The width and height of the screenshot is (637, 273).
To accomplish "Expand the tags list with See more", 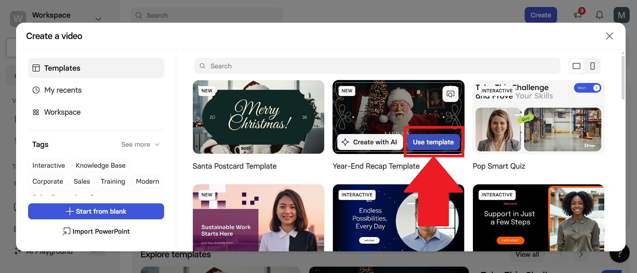I will (x=140, y=144).
